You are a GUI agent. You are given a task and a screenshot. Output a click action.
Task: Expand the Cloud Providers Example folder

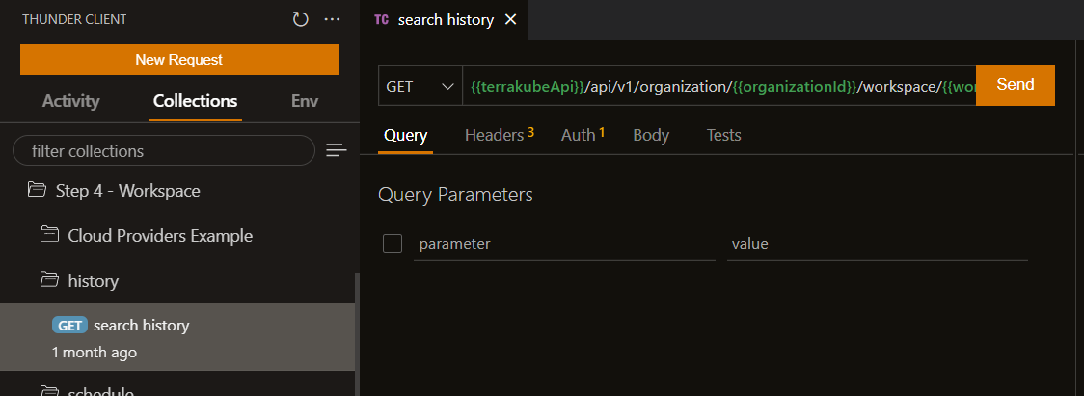pyautogui.click(x=159, y=236)
